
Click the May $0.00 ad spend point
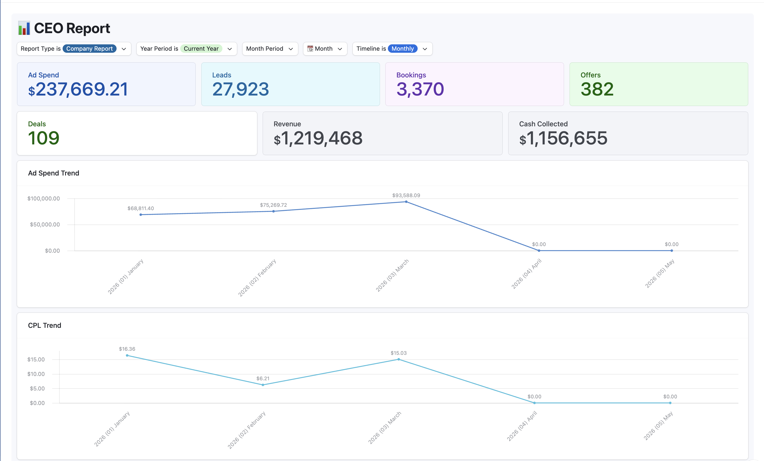(672, 251)
